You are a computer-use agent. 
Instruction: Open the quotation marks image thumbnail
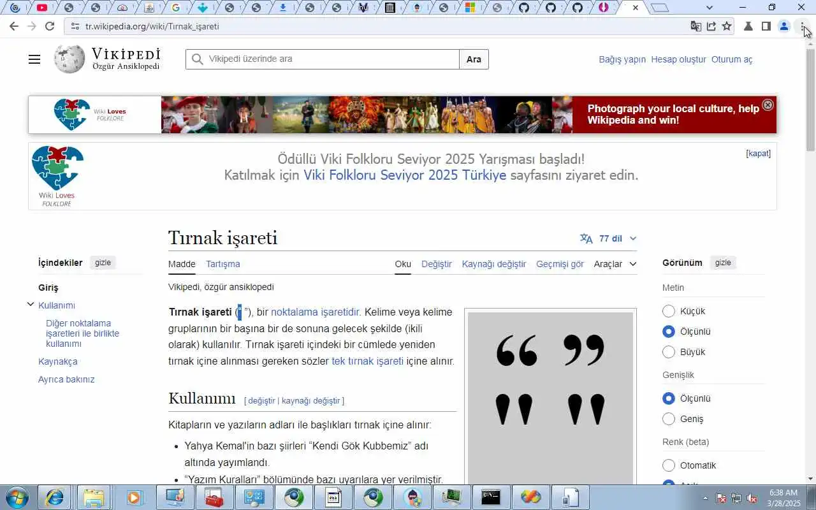click(550, 398)
